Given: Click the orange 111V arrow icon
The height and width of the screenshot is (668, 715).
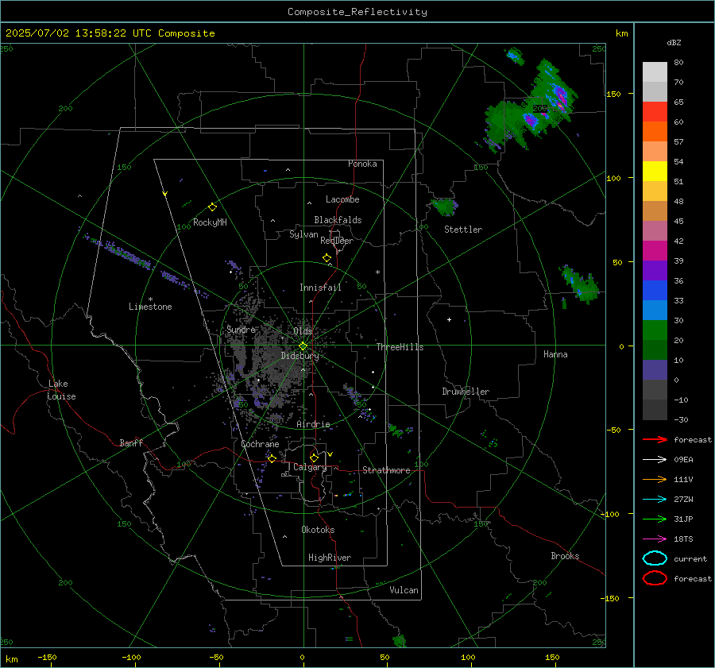Looking at the screenshot, I should click(655, 479).
